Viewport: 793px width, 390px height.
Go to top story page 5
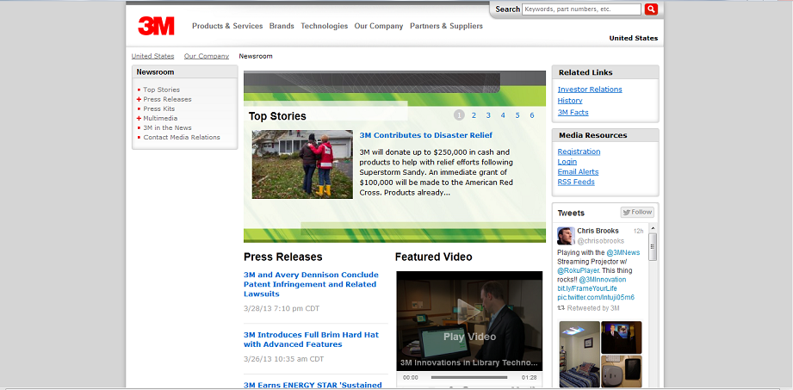tap(517, 115)
